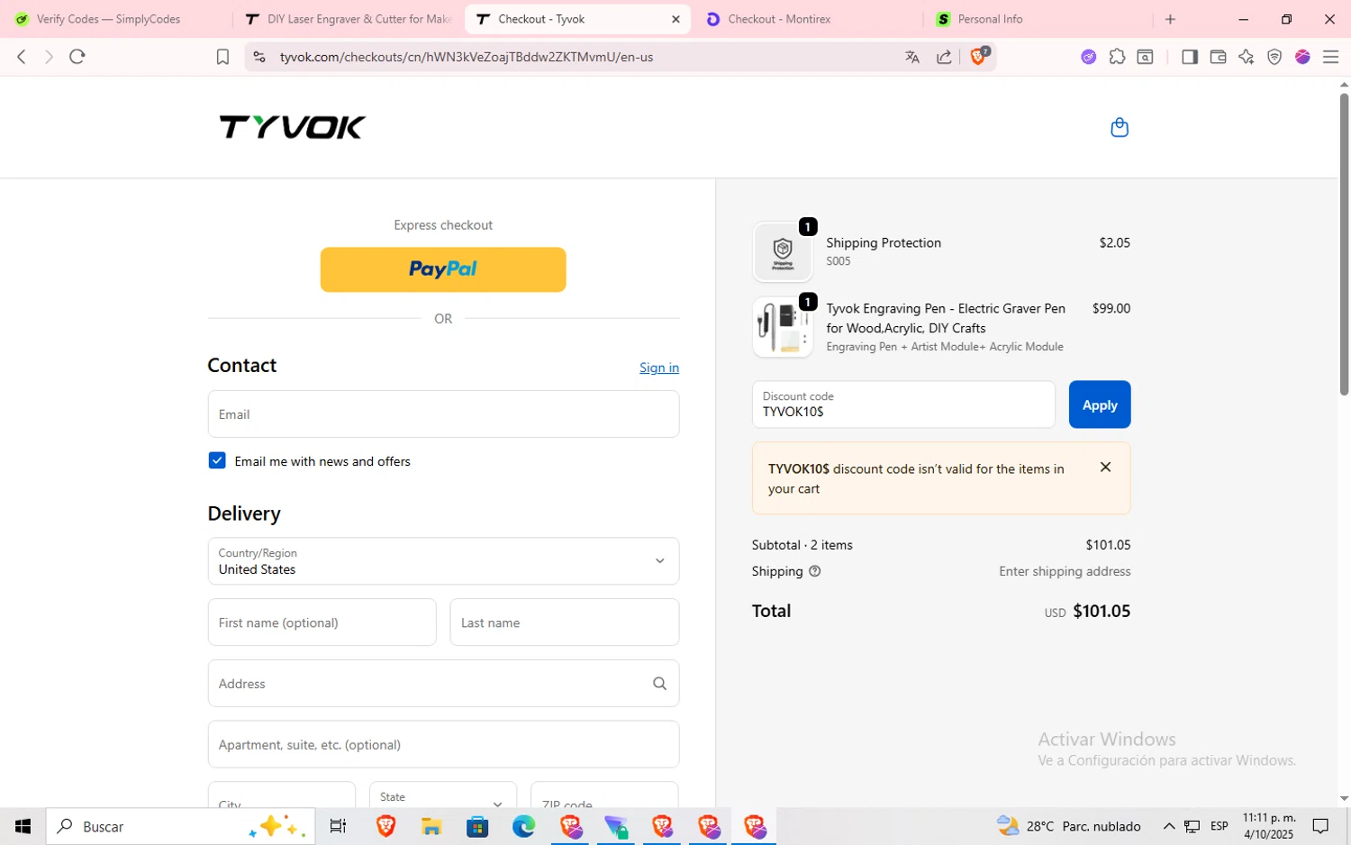This screenshot has width=1351, height=845.
Task: Switch to Checkout - Montirex tab
Action: click(806, 19)
